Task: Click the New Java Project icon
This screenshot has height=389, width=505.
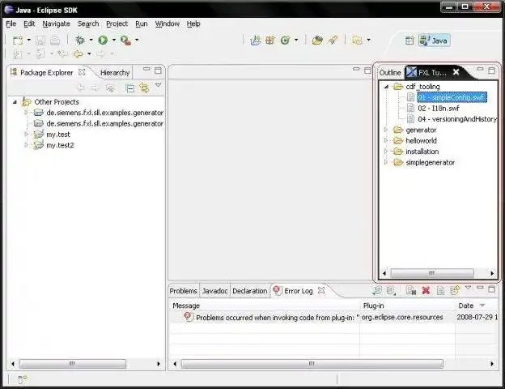Action: 256,41
